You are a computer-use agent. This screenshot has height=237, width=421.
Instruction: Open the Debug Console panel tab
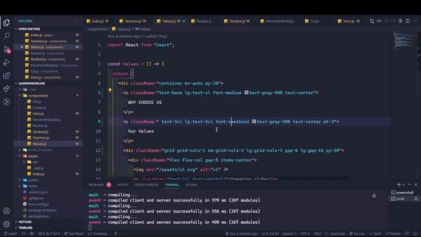pos(147,185)
